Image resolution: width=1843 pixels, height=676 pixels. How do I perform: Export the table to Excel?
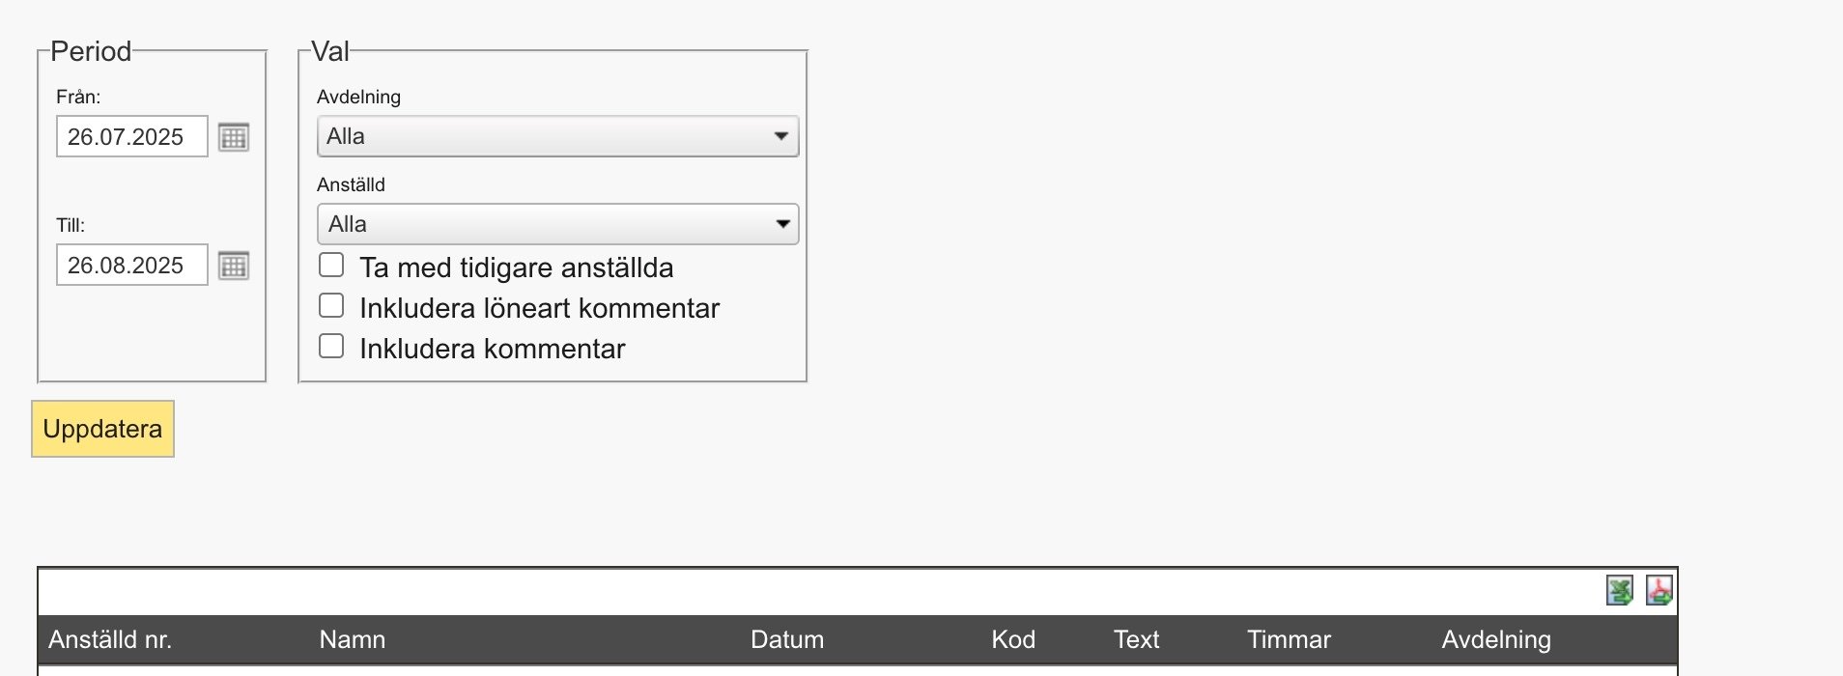[x=1620, y=590]
